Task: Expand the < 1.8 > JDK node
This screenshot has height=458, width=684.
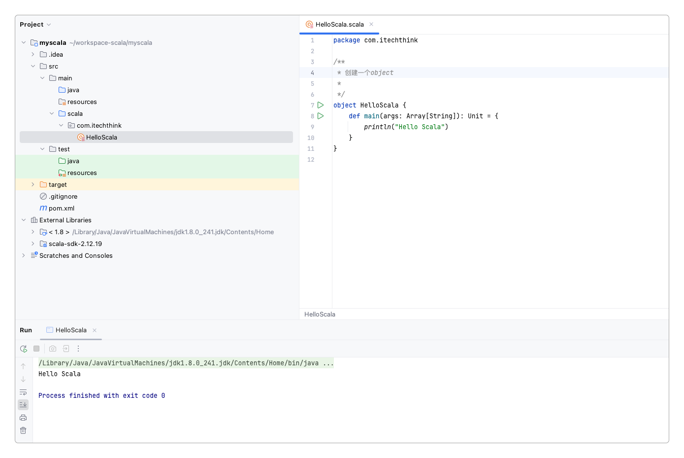Action: point(33,232)
